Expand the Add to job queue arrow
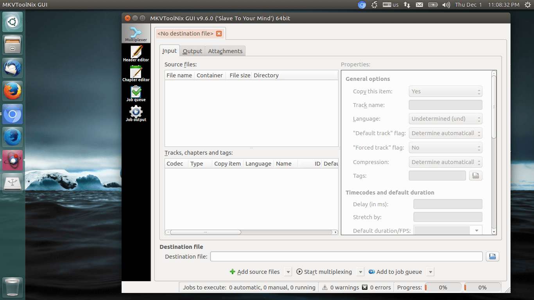This screenshot has height=300, width=534. [x=430, y=272]
